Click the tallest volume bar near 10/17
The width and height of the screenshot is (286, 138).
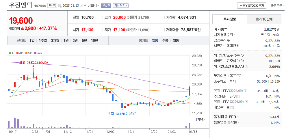point(15,123)
